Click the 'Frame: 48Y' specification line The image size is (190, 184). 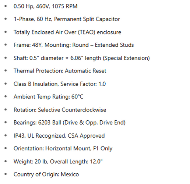74,45
